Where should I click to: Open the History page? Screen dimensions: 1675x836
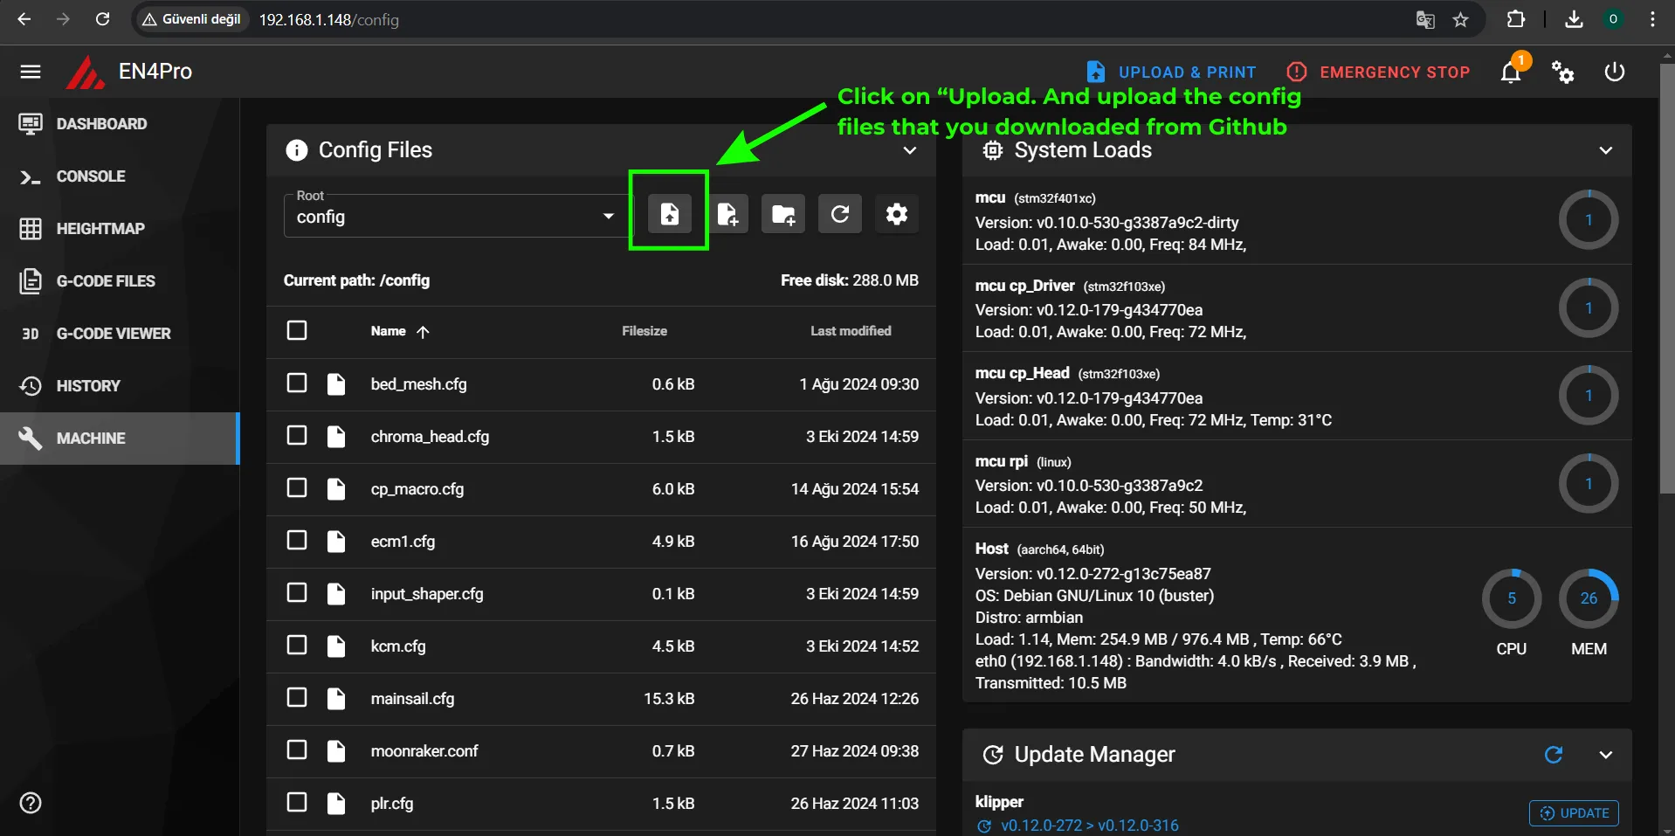click(120, 386)
